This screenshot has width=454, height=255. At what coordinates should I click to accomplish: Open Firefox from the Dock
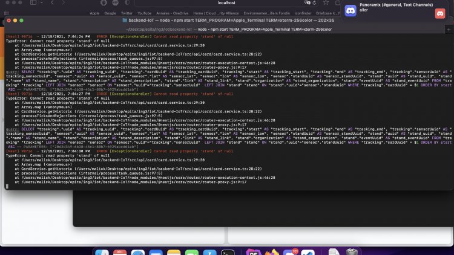pyautogui.click(x=272, y=252)
